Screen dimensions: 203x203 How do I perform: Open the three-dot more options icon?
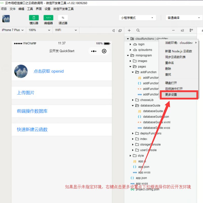173,30
